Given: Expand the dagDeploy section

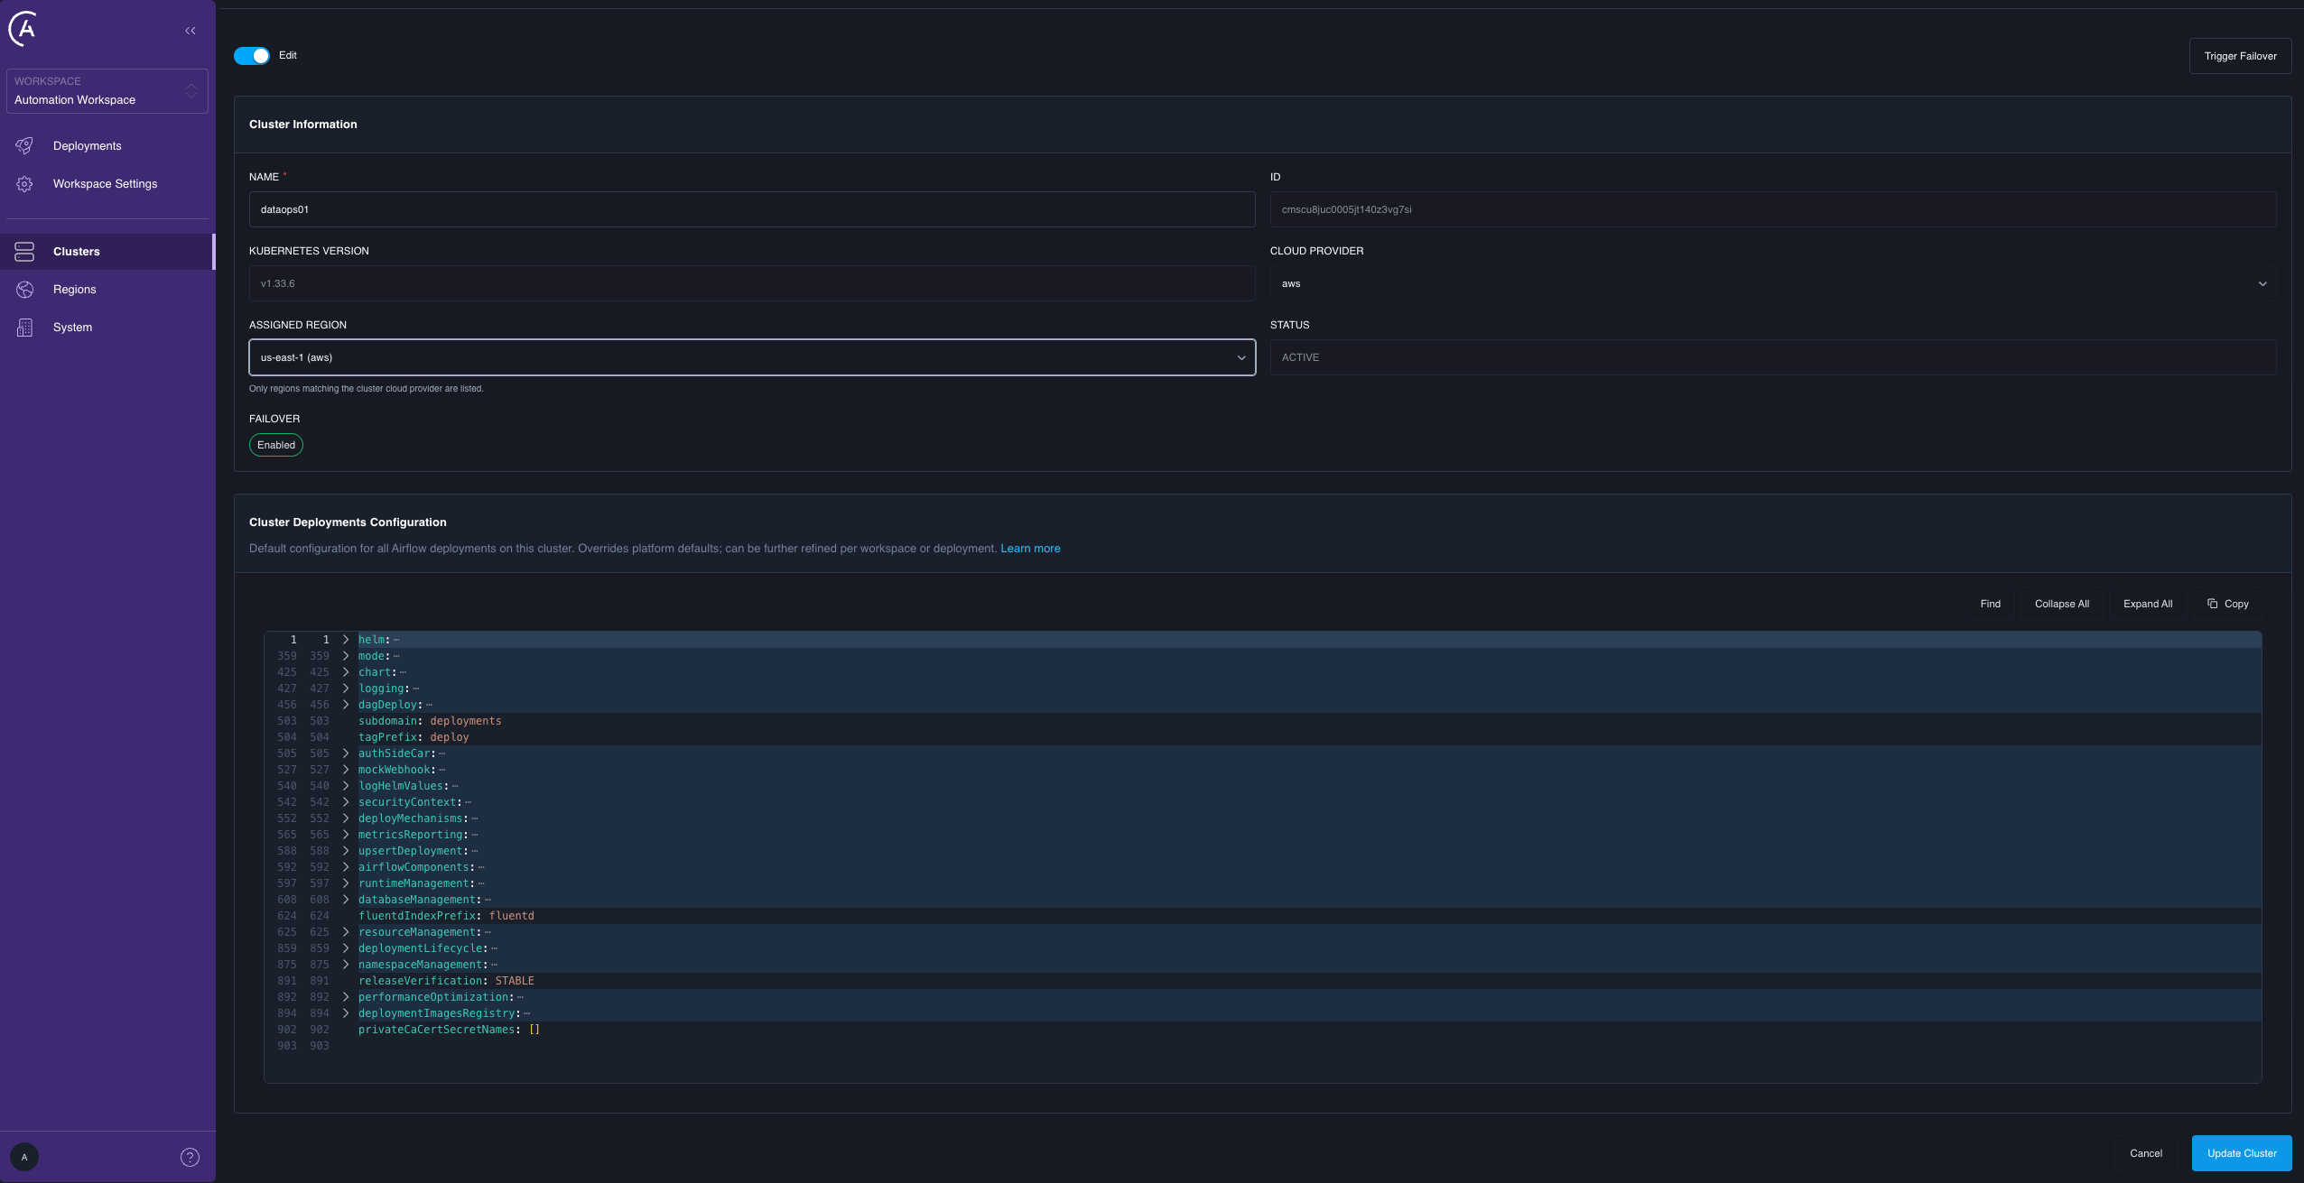Looking at the screenshot, I should (x=346, y=705).
